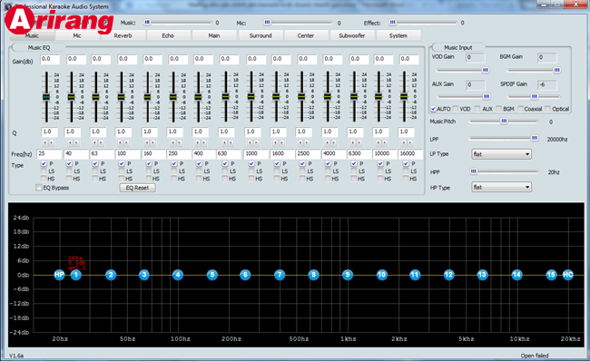The width and height of the screenshot is (590, 361).
Task: Click the Freq field showing 630
Action: (x=229, y=154)
